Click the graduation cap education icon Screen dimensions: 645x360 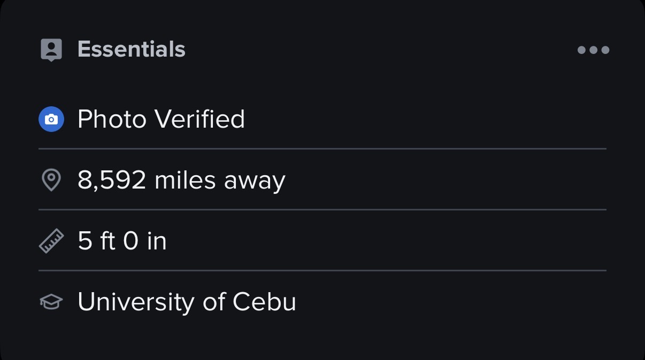tap(51, 302)
